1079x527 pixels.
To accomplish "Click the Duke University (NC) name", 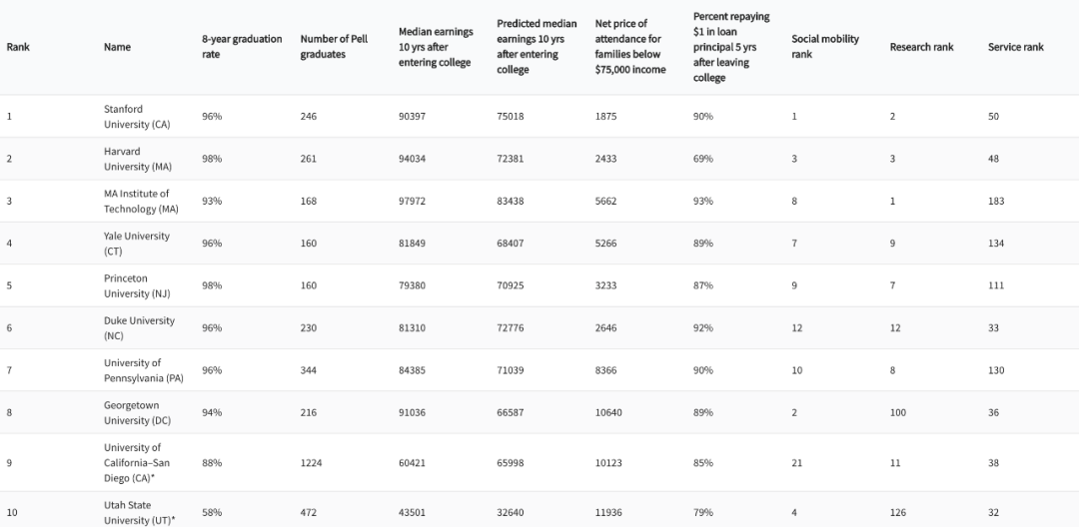I will [139, 328].
